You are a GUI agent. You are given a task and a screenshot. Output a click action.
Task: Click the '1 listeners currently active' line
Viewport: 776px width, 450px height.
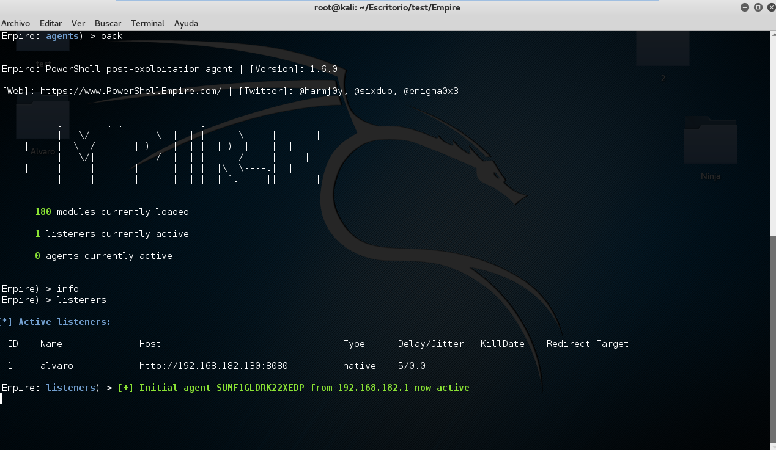click(112, 234)
